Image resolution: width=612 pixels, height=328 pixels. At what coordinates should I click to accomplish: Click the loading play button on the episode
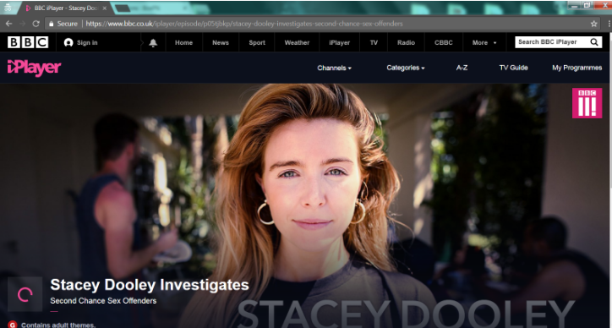click(25, 294)
